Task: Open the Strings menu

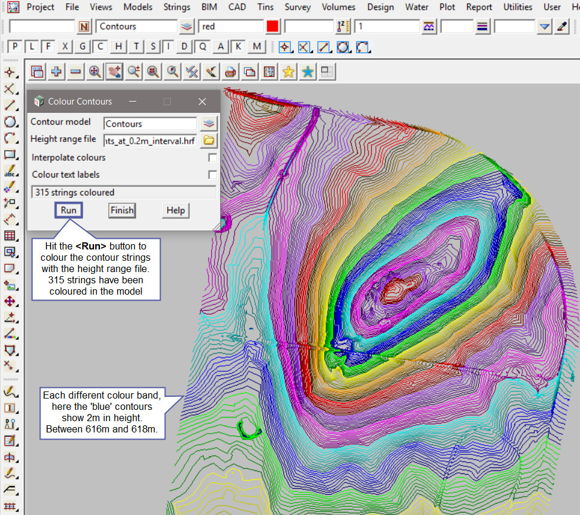Action: click(175, 7)
